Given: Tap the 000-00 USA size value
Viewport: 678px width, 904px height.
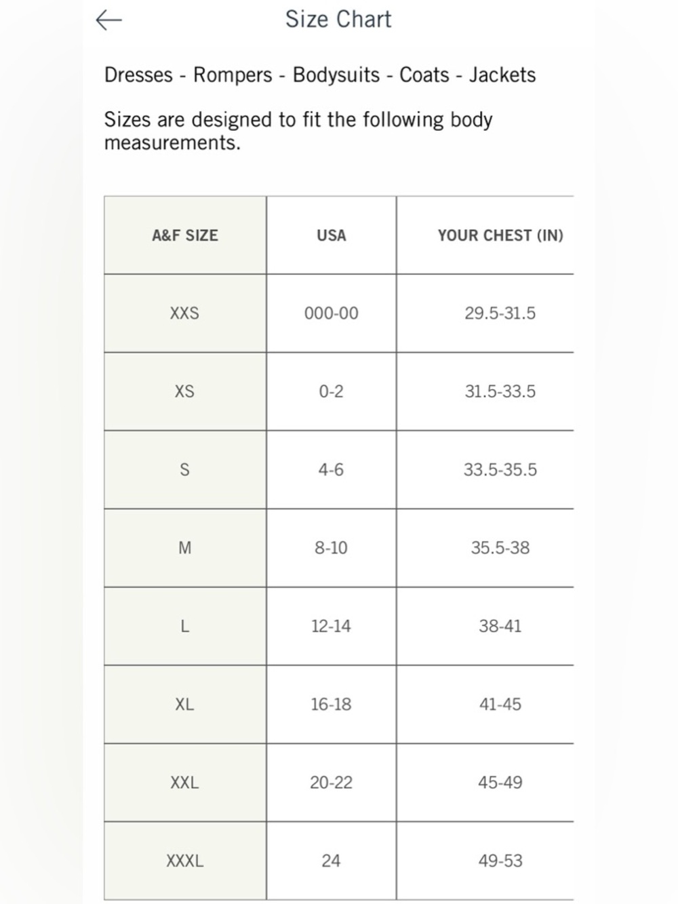Looking at the screenshot, I should pos(332,313).
